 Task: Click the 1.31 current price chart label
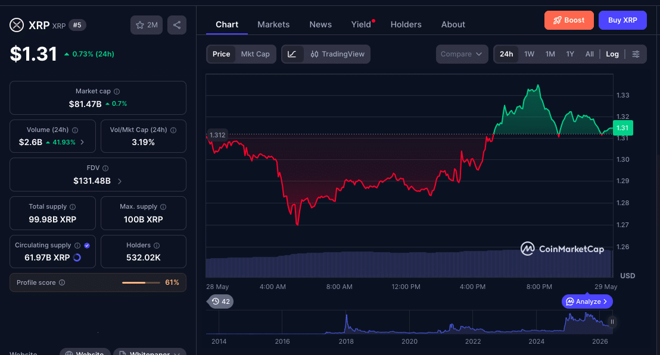pyautogui.click(x=622, y=128)
